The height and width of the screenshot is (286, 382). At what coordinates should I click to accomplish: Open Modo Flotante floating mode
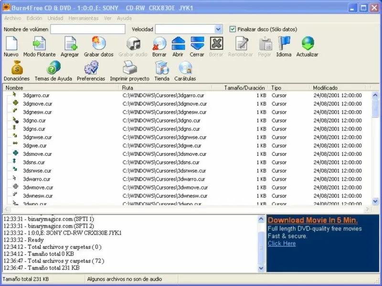coord(39,44)
